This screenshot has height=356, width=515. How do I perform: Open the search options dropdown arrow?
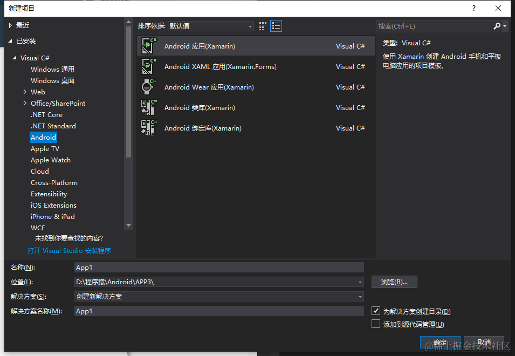(x=505, y=26)
